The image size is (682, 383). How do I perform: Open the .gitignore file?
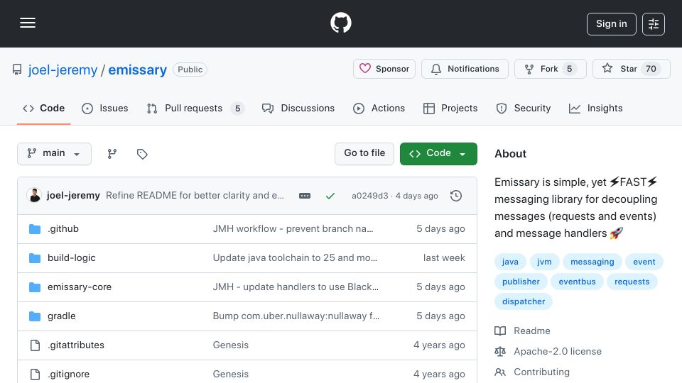68,374
